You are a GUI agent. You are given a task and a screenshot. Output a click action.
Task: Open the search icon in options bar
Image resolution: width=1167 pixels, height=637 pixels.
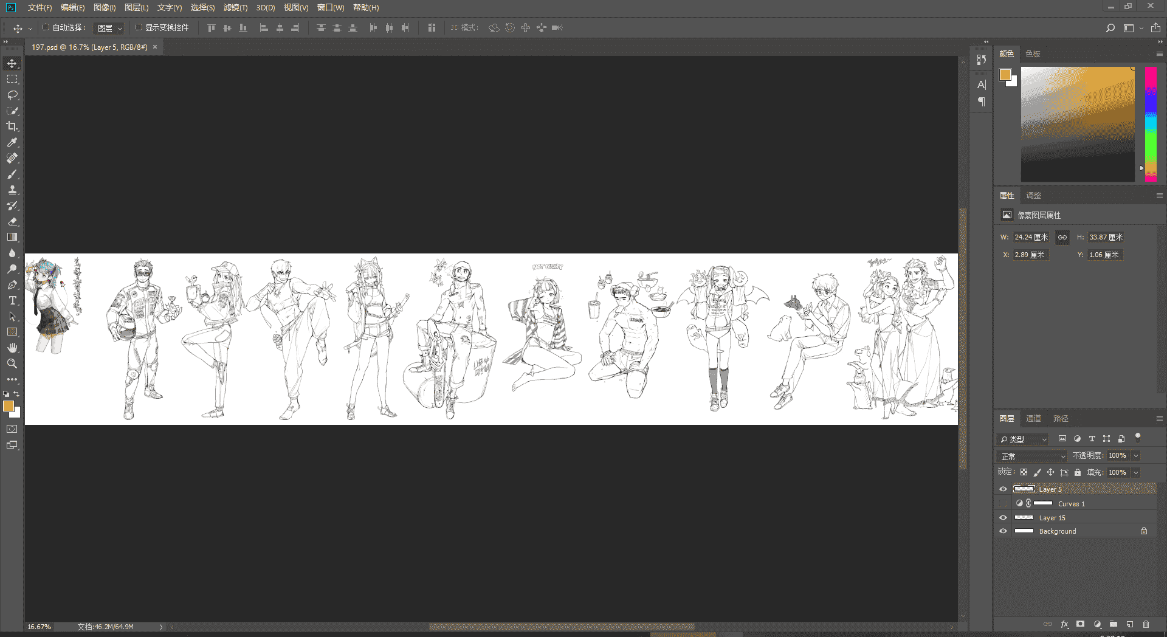click(1110, 28)
